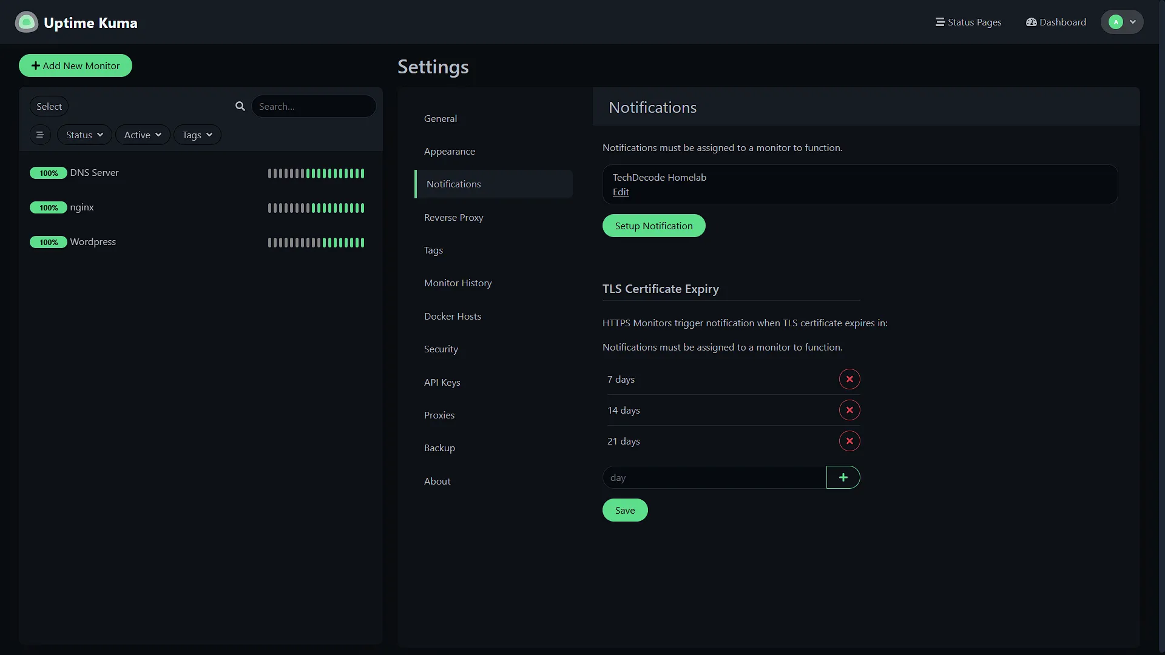Expand the Tags filter dropdown
Image resolution: width=1165 pixels, height=655 pixels.
(197, 135)
